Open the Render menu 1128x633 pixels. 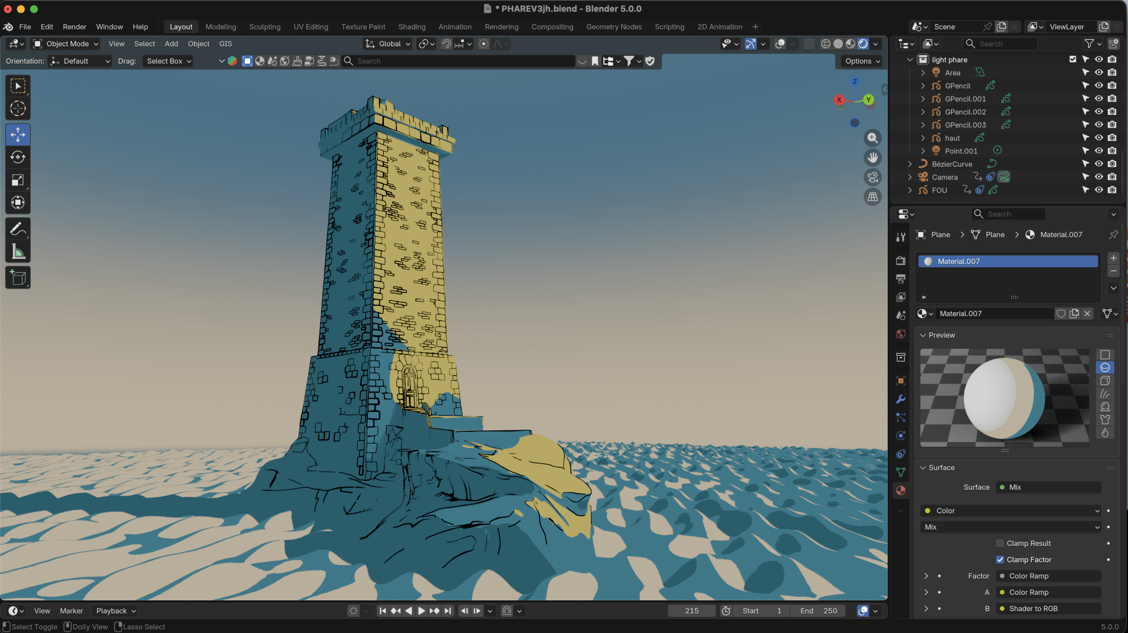(x=74, y=27)
